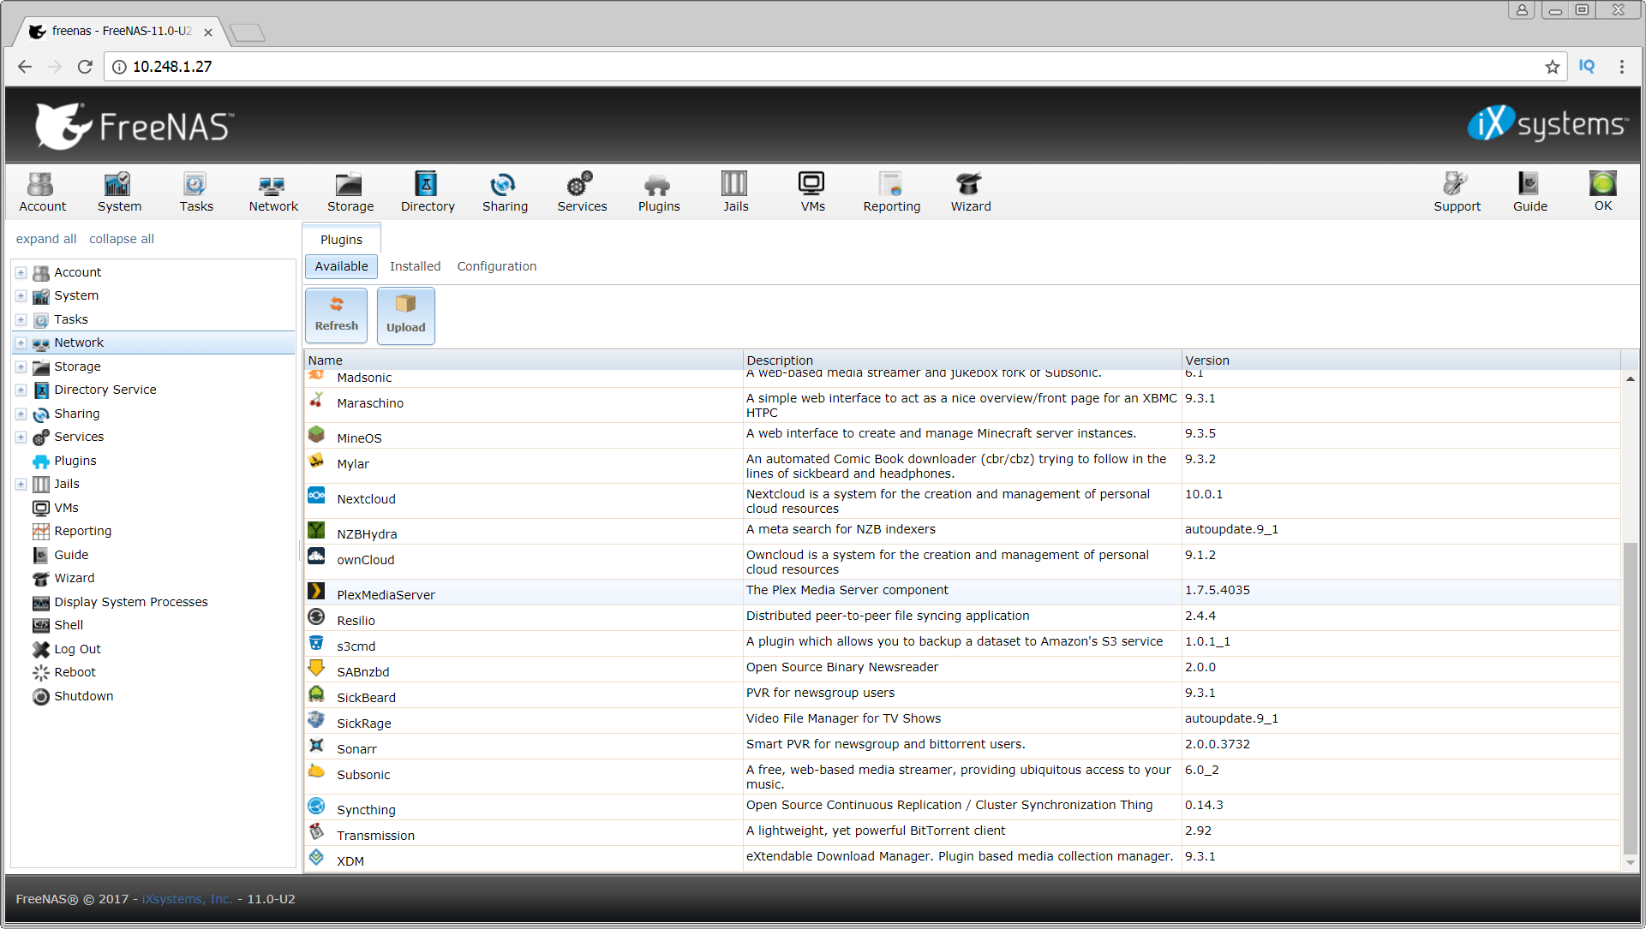
Task: Open Shell from the sidebar tree
Action: coord(69,625)
